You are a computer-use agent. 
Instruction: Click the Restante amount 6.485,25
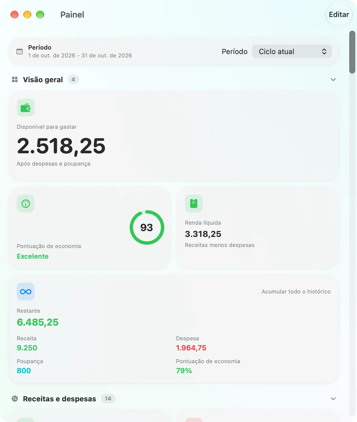pyautogui.click(x=38, y=322)
